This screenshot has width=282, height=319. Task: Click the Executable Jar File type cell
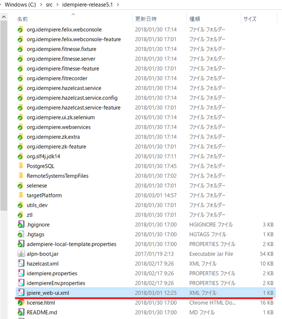coord(211,254)
